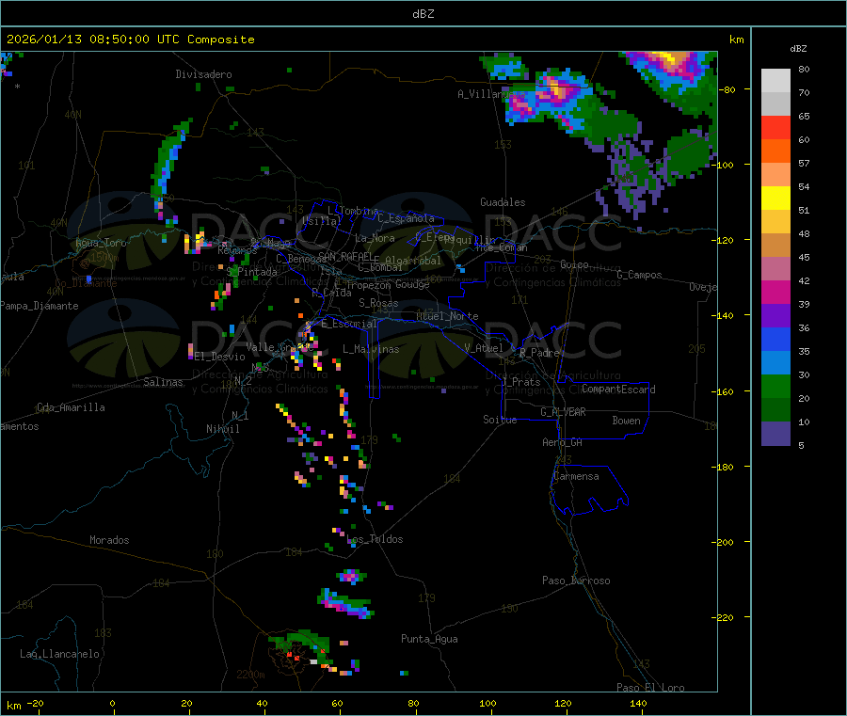Screen dimensions: 847x716
Task: Click the 'dBZ' title at the top center
Action: pos(423,14)
